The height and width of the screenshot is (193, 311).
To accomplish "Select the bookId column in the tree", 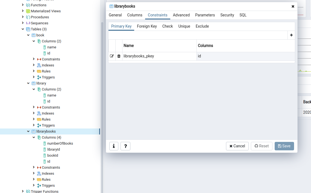I will click(52, 155).
